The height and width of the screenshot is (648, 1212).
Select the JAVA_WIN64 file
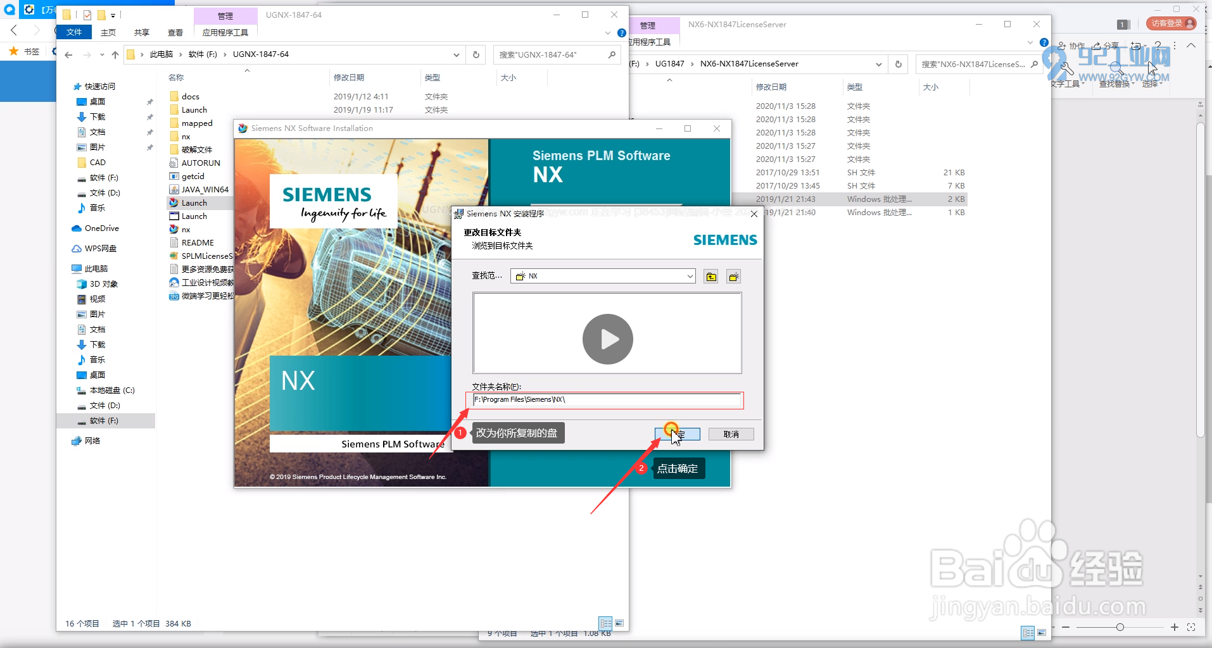coord(205,190)
